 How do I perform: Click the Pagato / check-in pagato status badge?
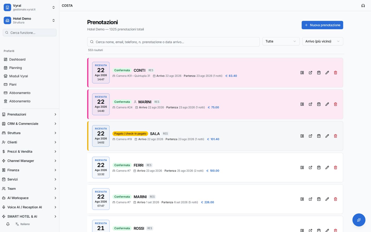[x=130, y=134]
